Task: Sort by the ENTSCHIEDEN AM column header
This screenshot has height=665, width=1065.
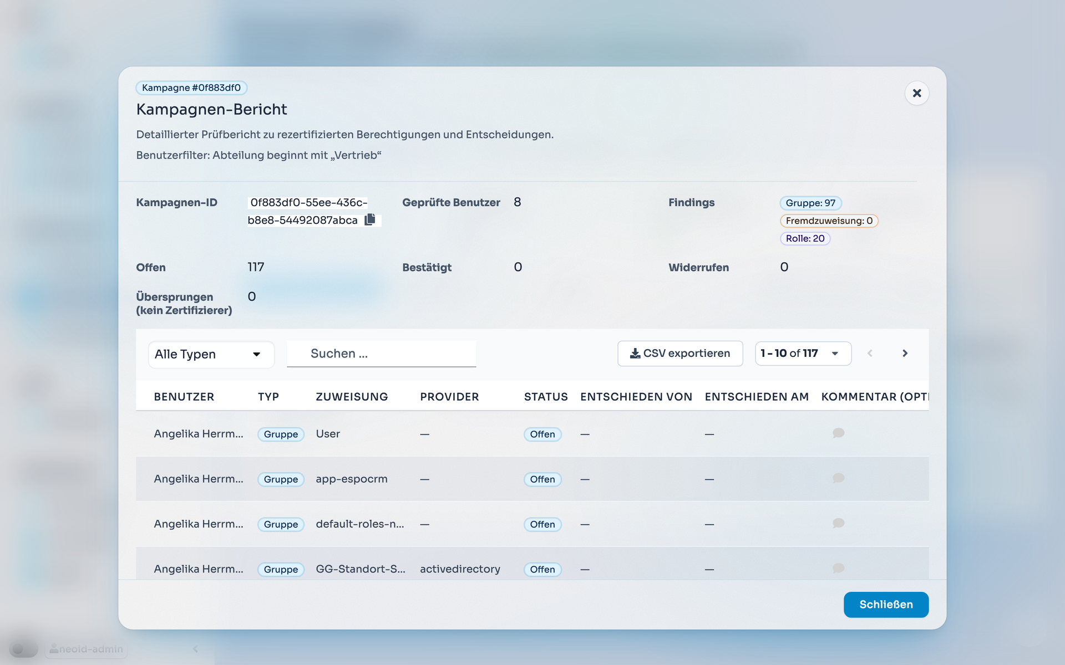Action: click(x=757, y=397)
